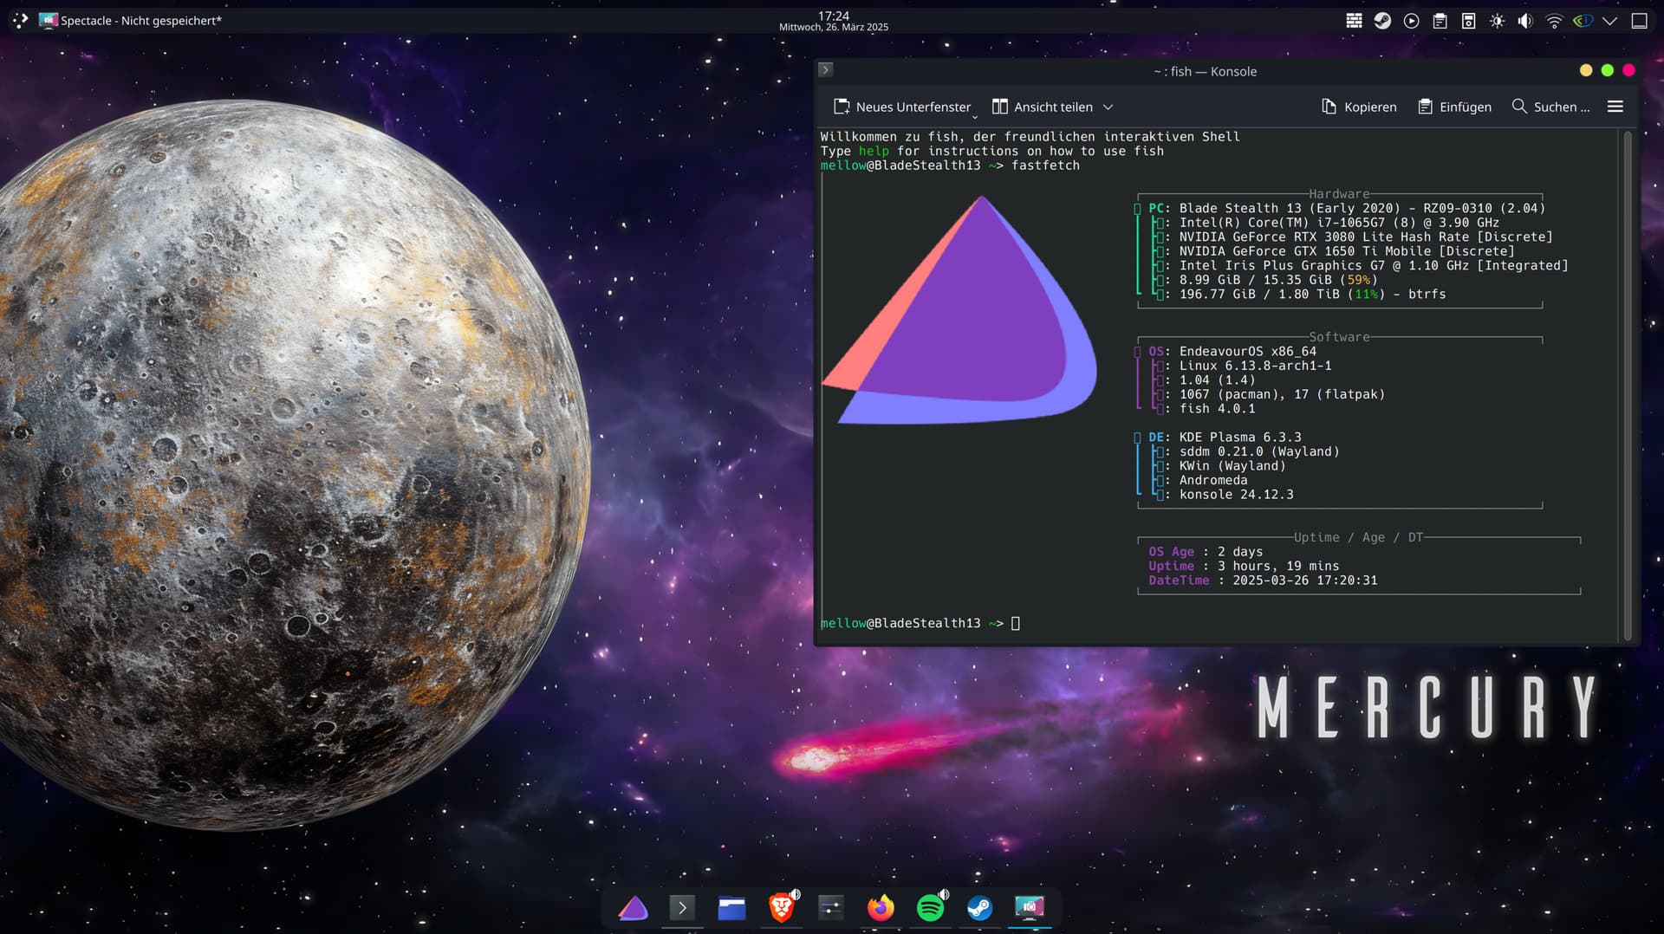Click the 'Intel Iris Plus Graphics G7' line
Screen dimensions: 1664x934
pyautogui.click(x=1374, y=265)
